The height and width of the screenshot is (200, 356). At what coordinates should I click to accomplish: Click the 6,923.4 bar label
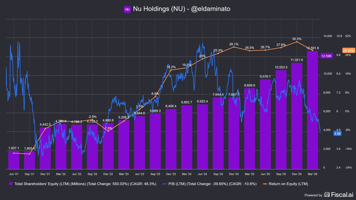pyautogui.click(x=202, y=101)
